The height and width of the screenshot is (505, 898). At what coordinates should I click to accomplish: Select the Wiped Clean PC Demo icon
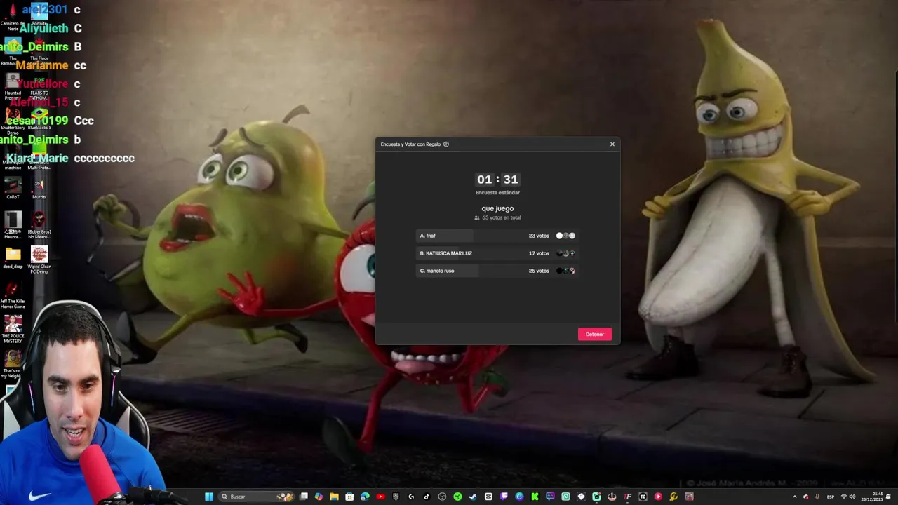39,260
